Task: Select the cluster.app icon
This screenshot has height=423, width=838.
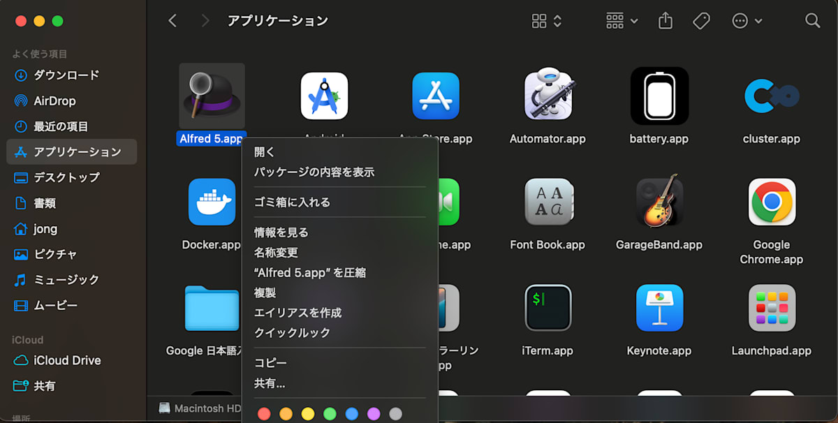Action: pos(772,96)
